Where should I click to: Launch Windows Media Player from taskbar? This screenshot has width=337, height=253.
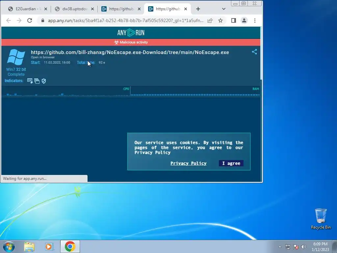point(49,246)
